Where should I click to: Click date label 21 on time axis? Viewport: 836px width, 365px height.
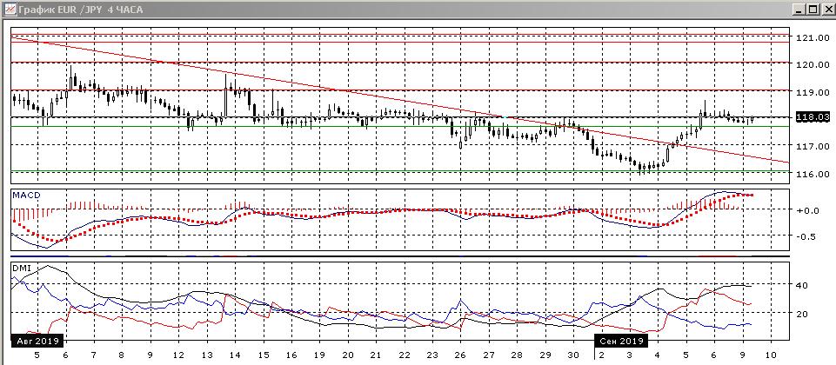[x=376, y=355]
